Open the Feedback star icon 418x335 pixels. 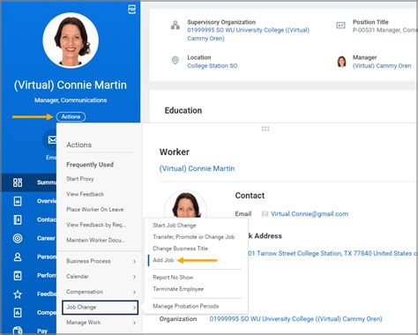[x=18, y=294]
